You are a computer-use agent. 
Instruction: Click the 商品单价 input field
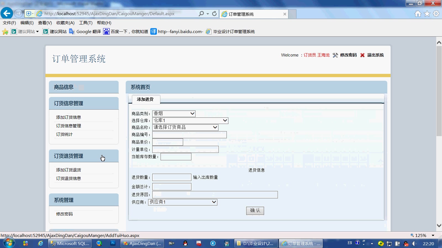click(168, 142)
